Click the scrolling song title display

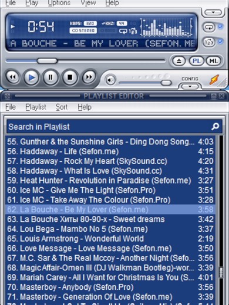point(102,43)
